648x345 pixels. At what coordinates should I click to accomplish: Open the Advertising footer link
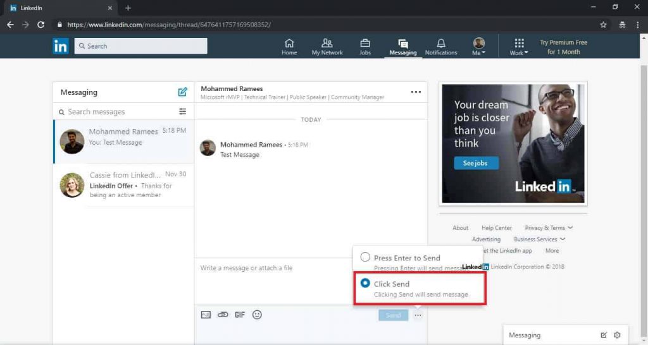tap(486, 239)
